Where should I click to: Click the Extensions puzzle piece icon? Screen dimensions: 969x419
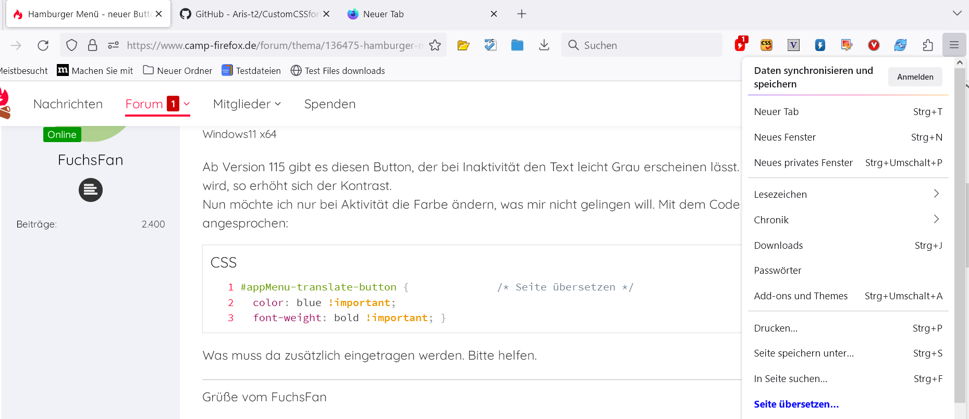(x=927, y=45)
